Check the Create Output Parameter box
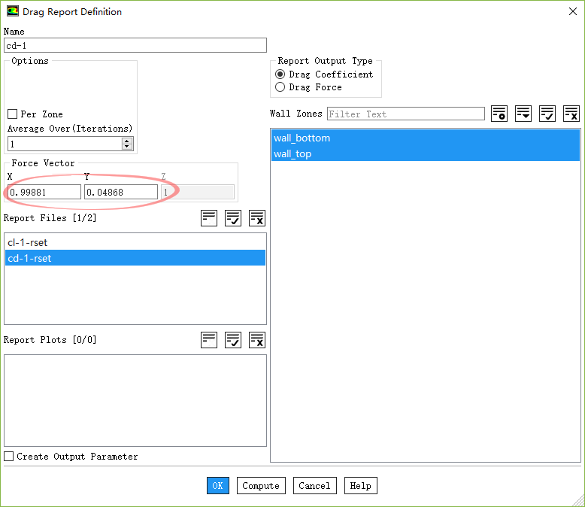This screenshot has width=585, height=507. tap(9, 457)
